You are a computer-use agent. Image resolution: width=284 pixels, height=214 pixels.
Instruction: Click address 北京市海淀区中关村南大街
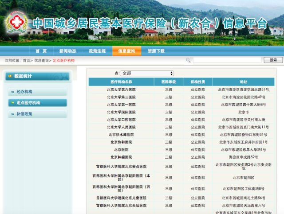click(x=244, y=120)
